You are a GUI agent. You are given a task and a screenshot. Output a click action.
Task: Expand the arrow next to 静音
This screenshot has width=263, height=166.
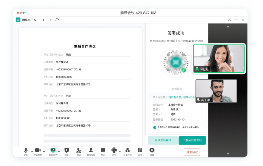click(x=32, y=152)
